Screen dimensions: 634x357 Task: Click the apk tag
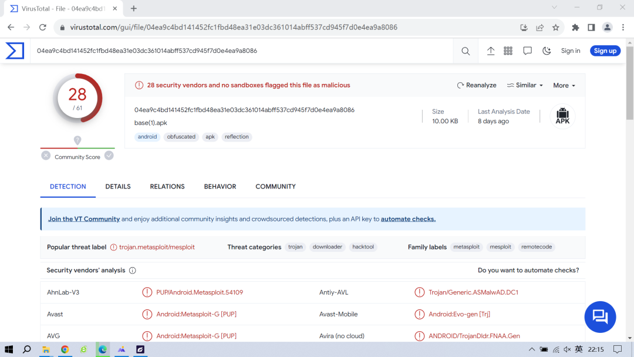210,137
